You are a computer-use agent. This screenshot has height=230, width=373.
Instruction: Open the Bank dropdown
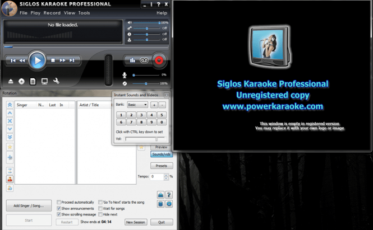pos(137,105)
